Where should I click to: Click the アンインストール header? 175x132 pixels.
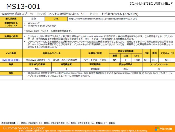point(159,64)
